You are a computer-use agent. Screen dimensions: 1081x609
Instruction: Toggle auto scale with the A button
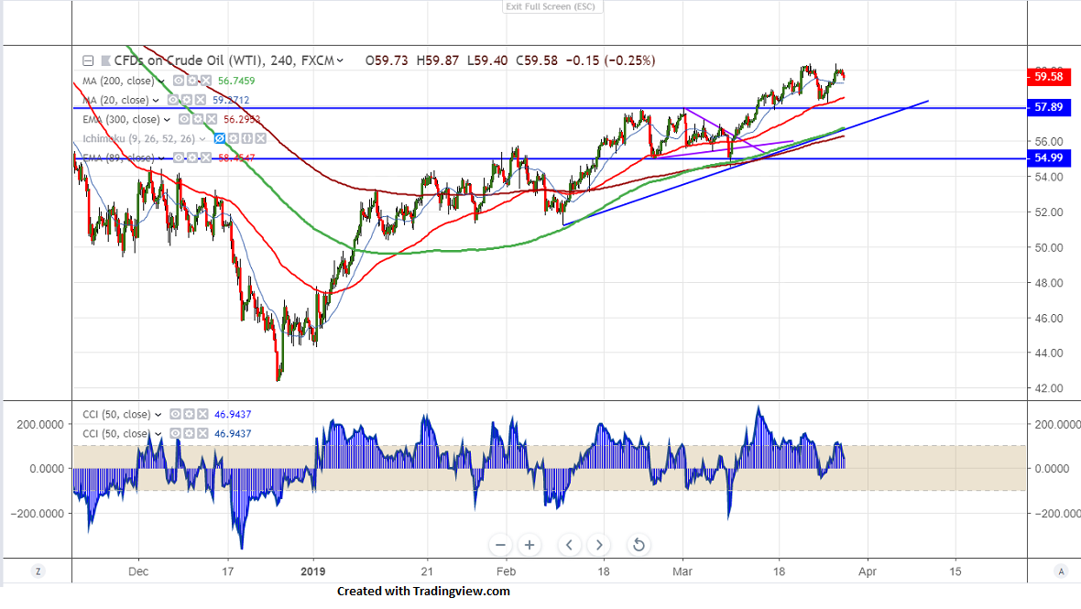[x=1061, y=571]
